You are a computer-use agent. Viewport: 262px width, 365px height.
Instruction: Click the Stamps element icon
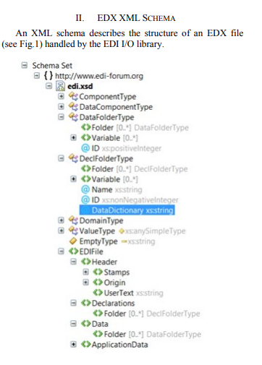[x=98, y=272]
